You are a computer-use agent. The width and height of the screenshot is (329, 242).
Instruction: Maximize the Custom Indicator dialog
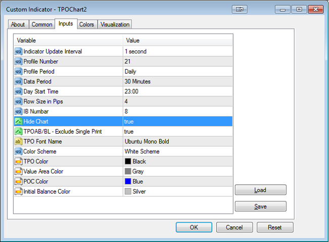point(299,10)
